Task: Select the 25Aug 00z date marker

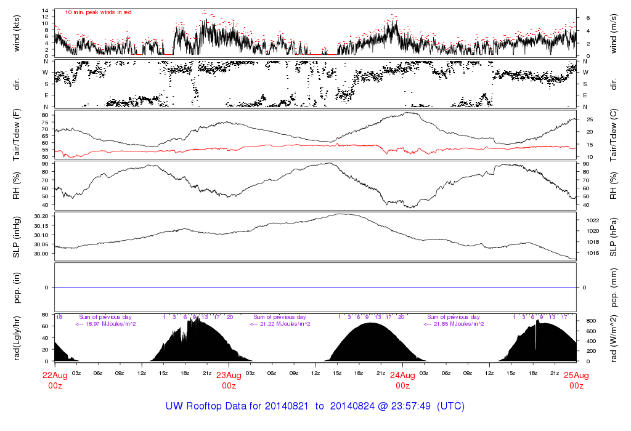Action: [x=576, y=380]
